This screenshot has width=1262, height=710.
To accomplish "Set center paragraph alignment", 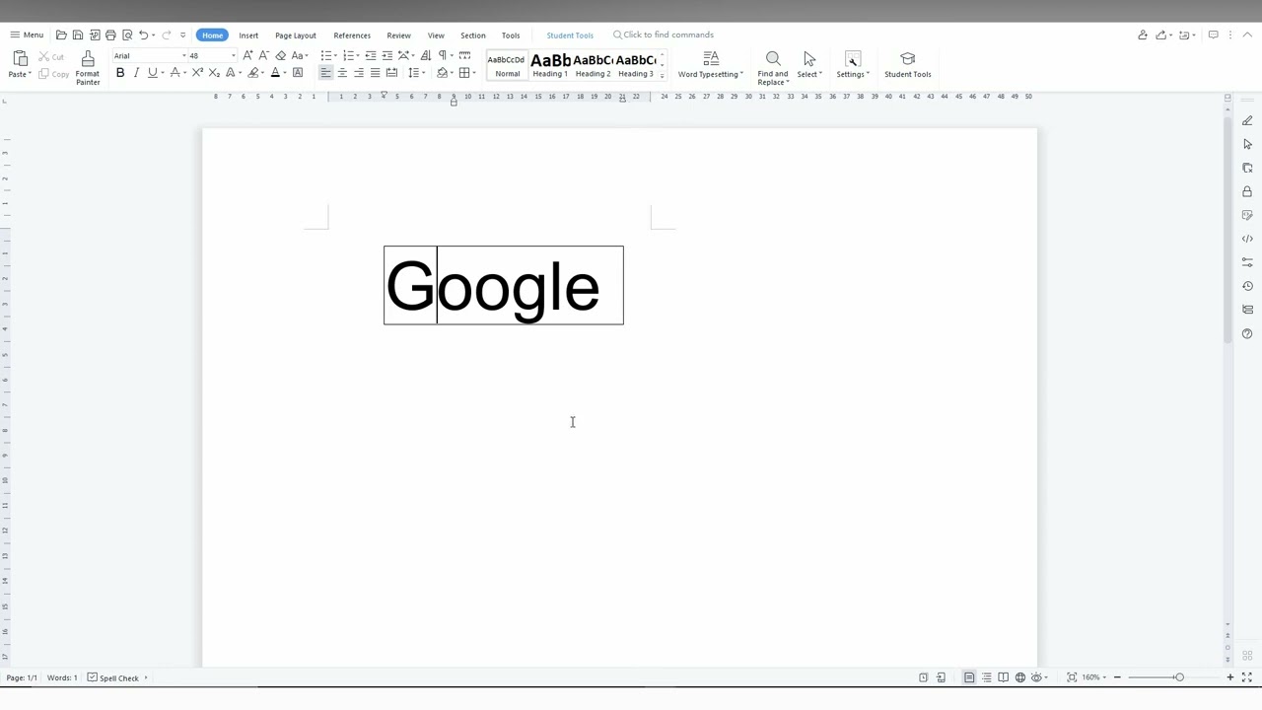I will click(342, 73).
